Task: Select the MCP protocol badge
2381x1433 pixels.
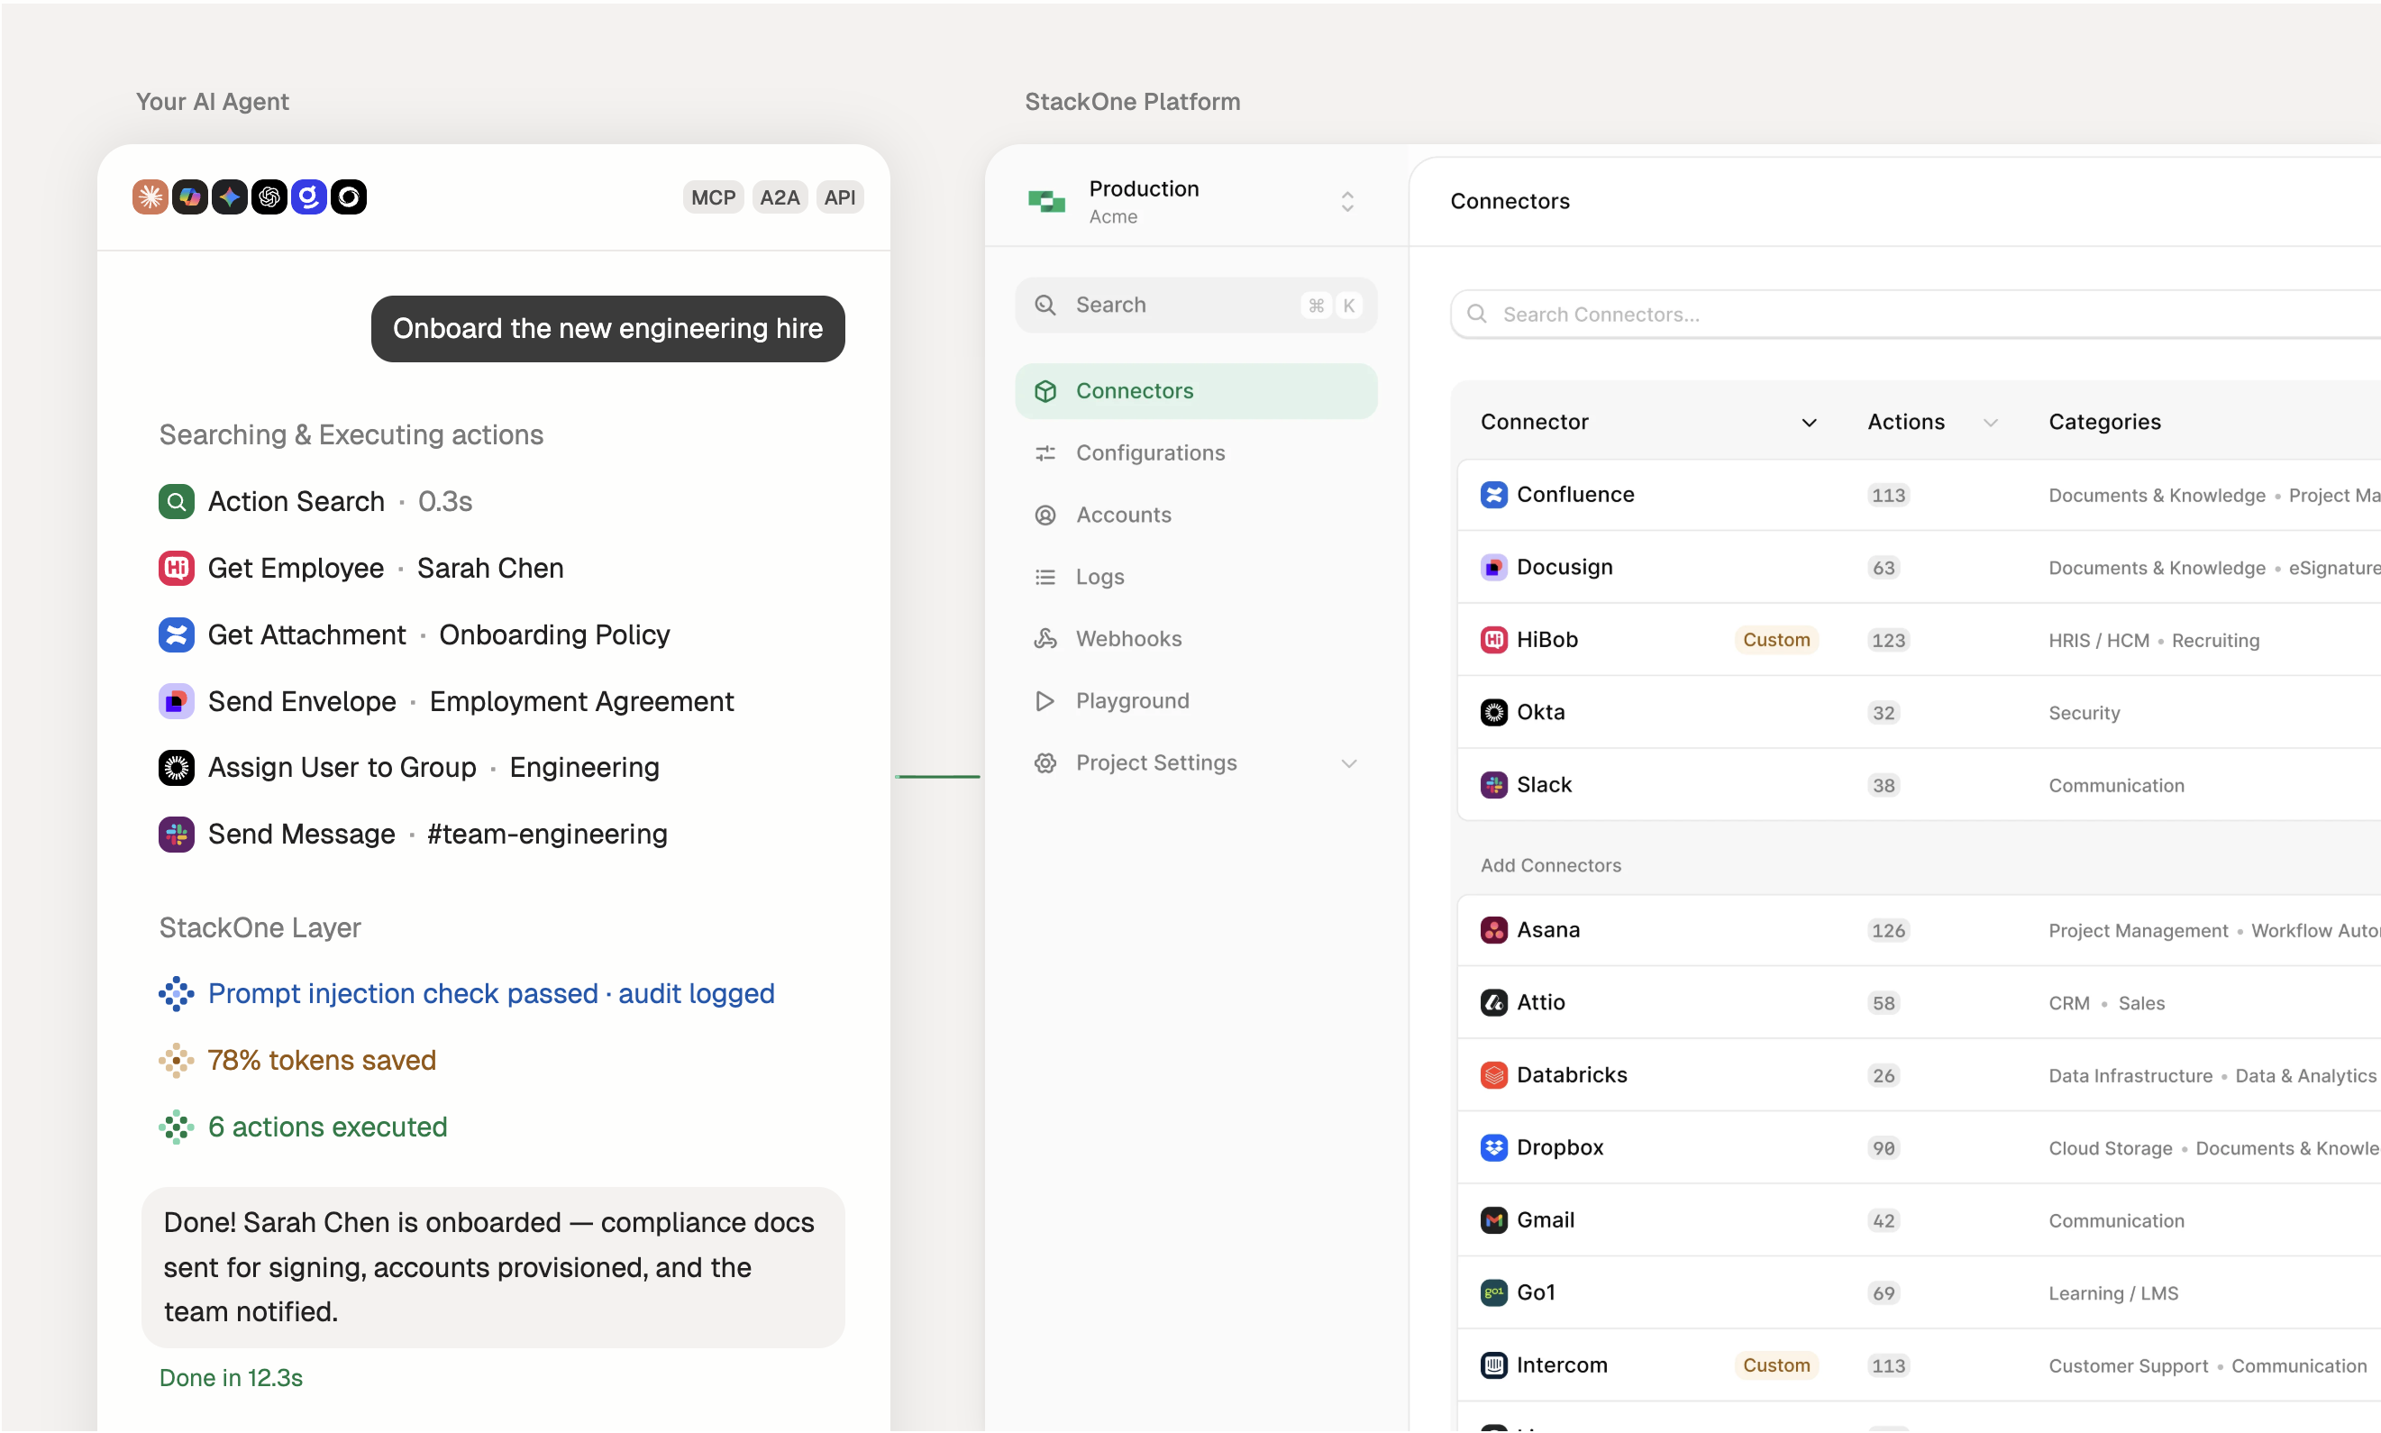Action: click(713, 197)
